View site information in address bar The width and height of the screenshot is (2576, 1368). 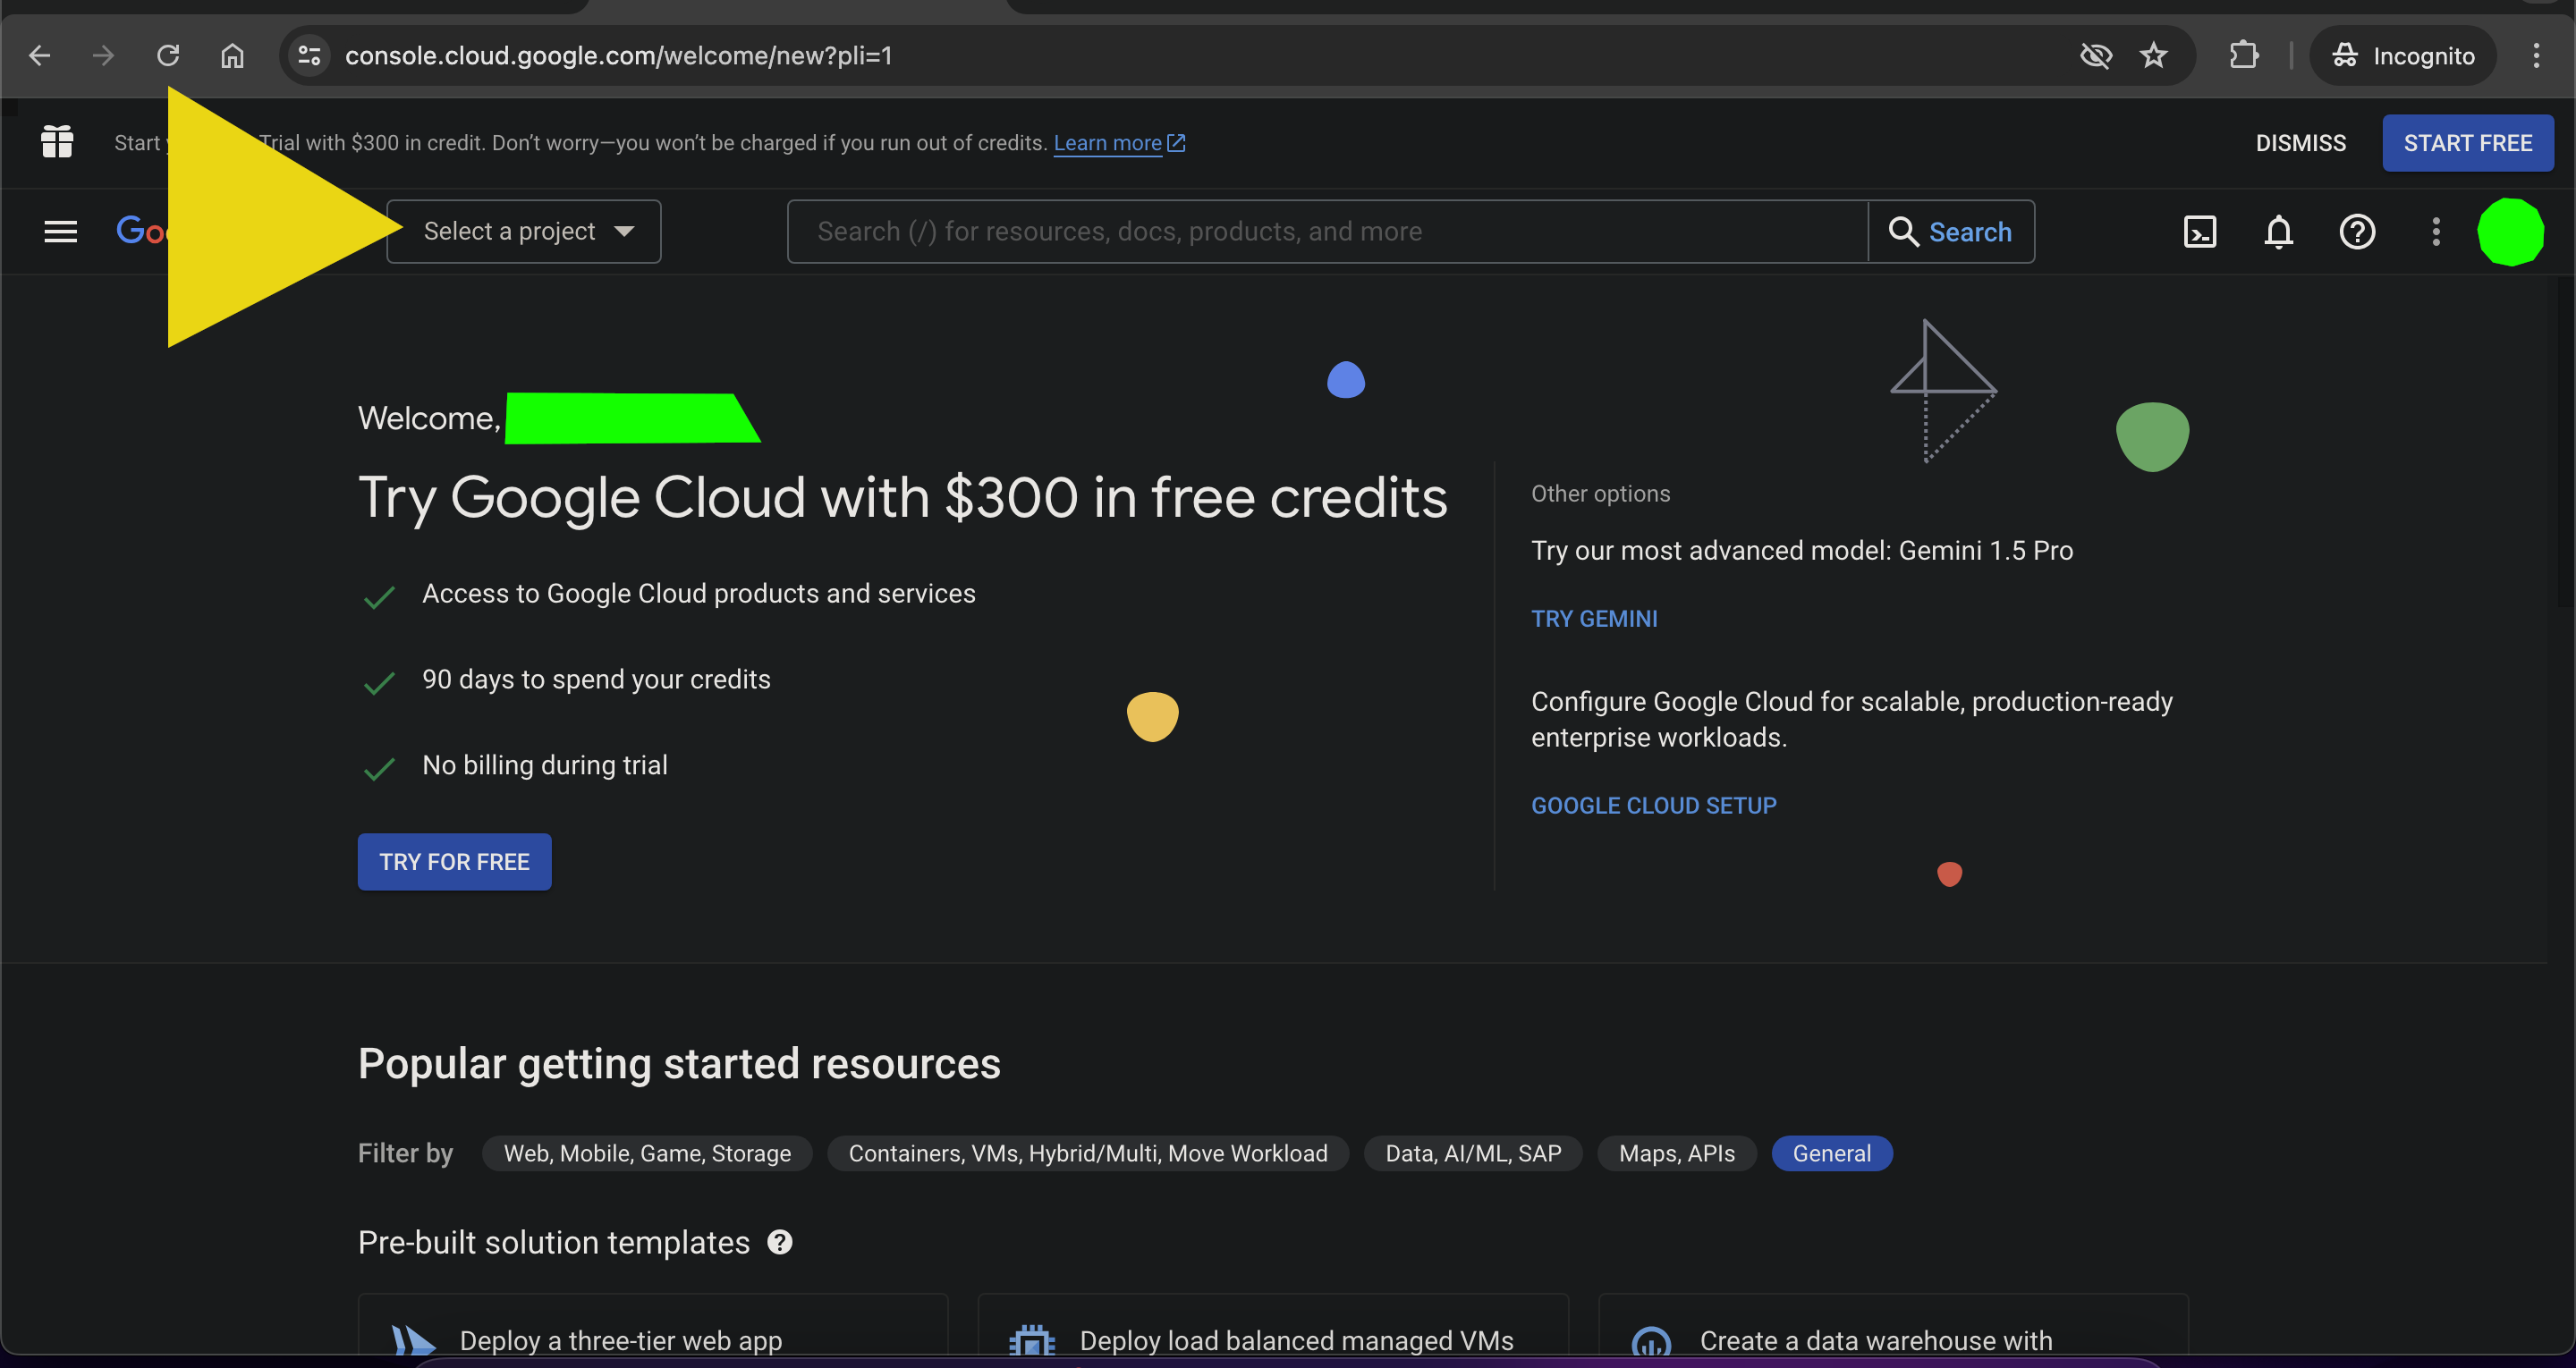[x=309, y=56]
